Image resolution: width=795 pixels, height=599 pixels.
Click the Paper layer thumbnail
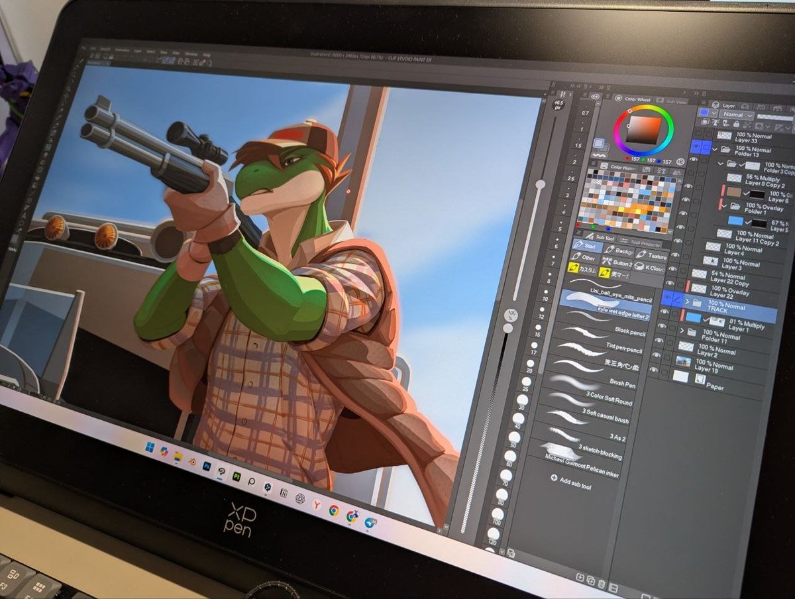click(680, 375)
